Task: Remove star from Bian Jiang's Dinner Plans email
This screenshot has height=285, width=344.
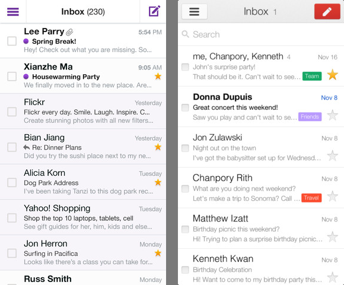Action: click(158, 147)
